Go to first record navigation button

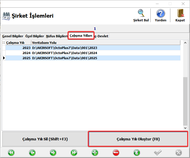pyautogui.click(x=11, y=153)
